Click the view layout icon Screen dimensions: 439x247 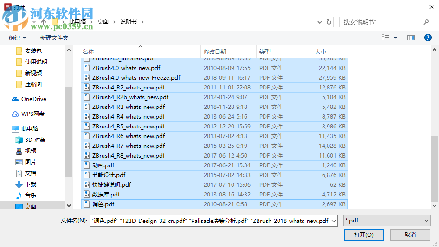(386, 38)
